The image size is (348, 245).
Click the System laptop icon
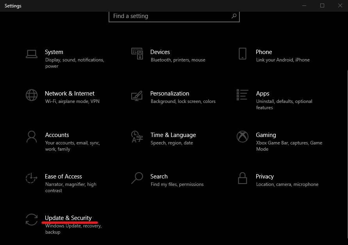(32, 54)
